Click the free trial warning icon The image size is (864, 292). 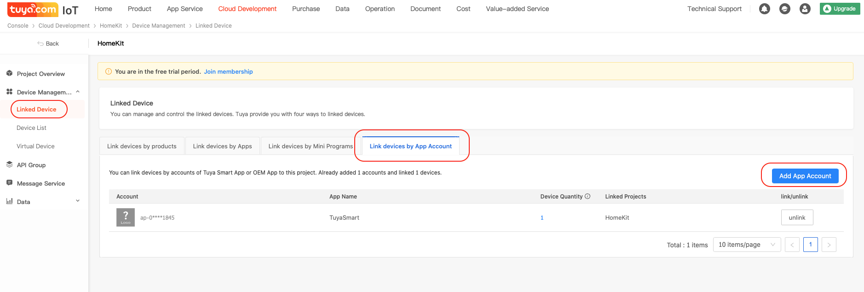[109, 71]
